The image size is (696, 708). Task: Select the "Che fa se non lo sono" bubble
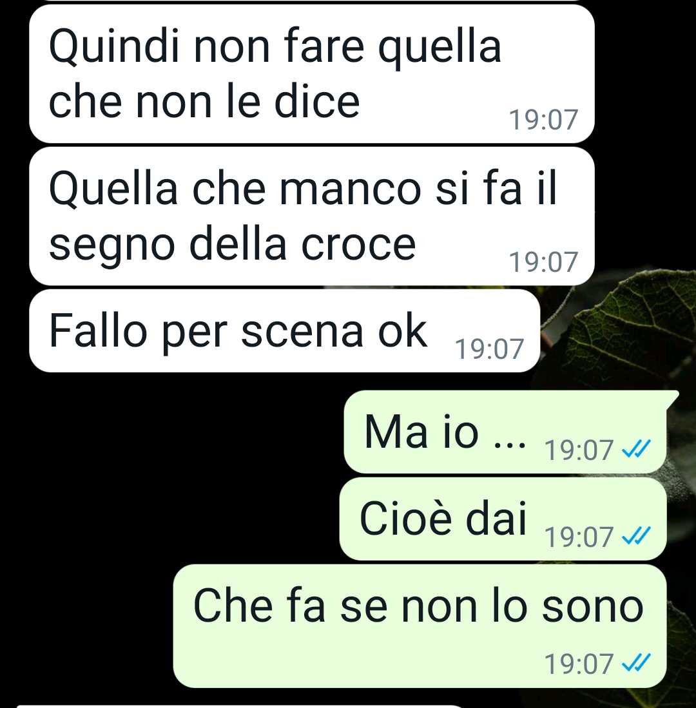420,626
